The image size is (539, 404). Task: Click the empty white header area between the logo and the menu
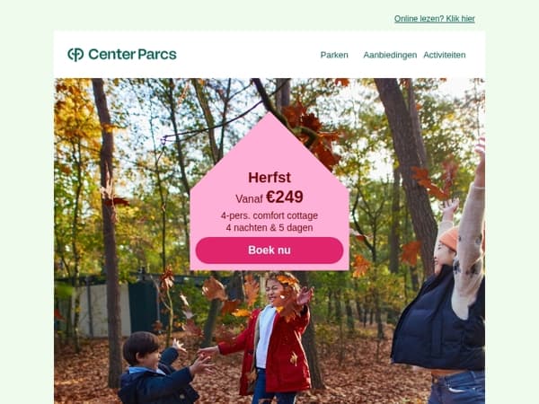248,54
